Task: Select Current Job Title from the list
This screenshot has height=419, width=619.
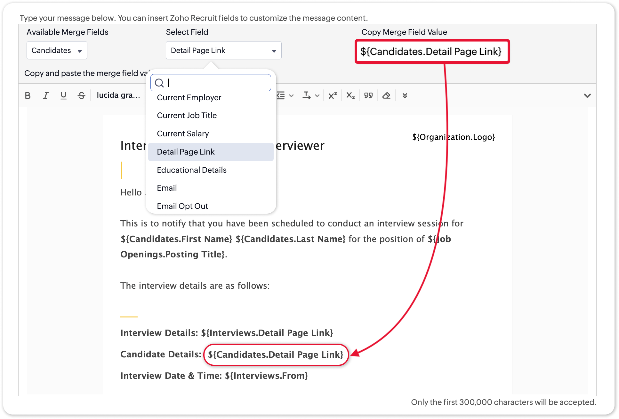Action: click(187, 116)
